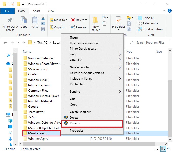This screenshot has height=152, width=173.
Task: Click the Forward navigation arrow
Action: 13,43
